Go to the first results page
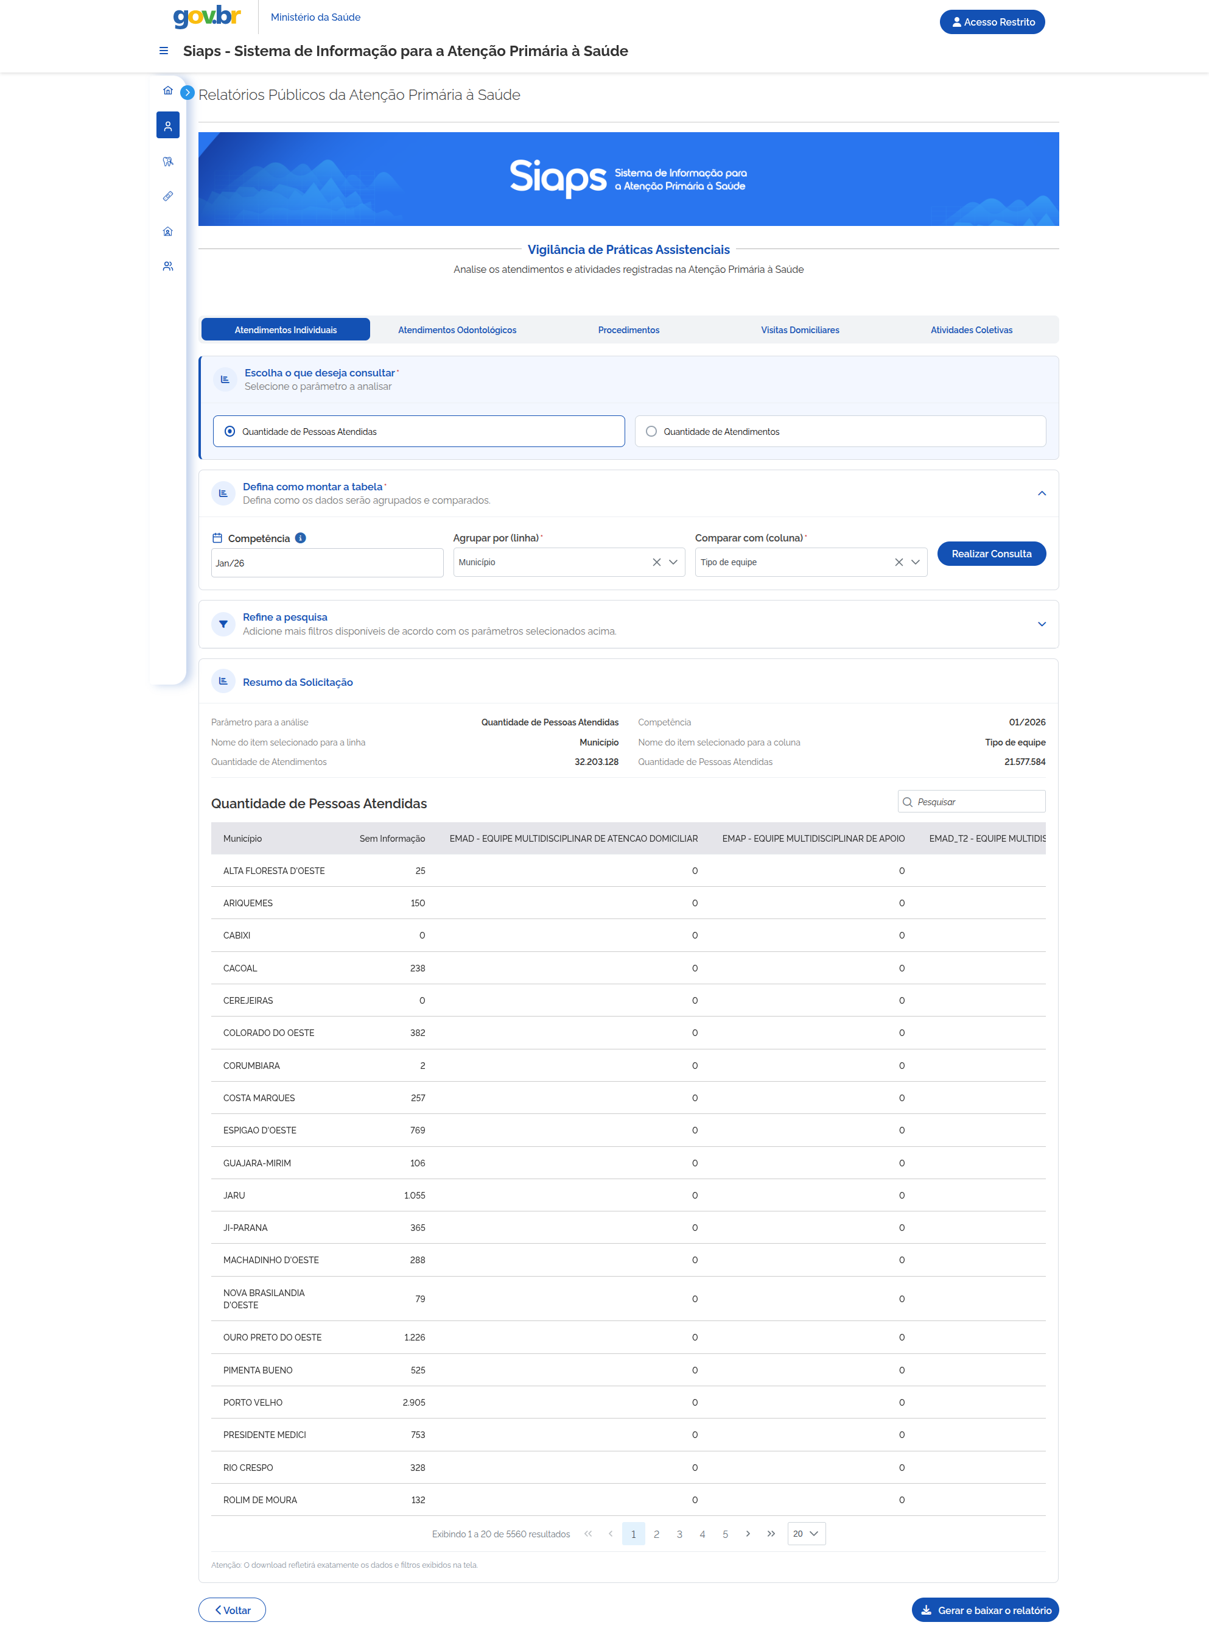The height and width of the screenshot is (1625, 1209). pyautogui.click(x=587, y=1534)
